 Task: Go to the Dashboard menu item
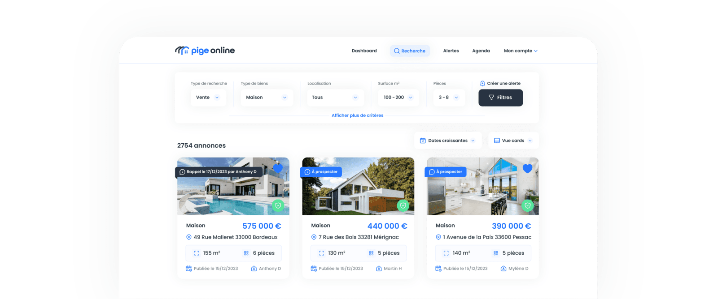[x=364, y=51]
